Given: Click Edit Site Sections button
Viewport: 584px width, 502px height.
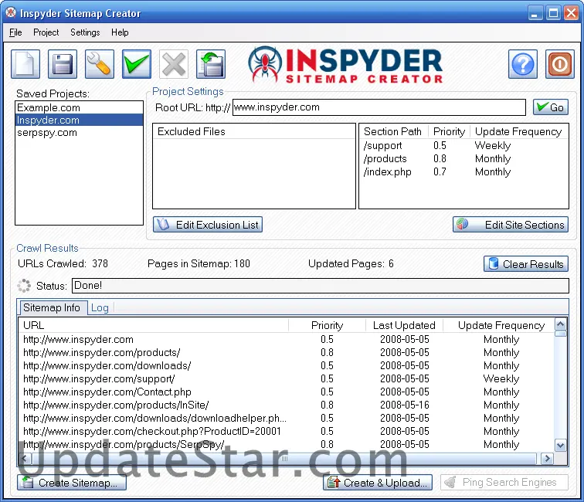Looking at the screenshot, I should tap(511, 225).
